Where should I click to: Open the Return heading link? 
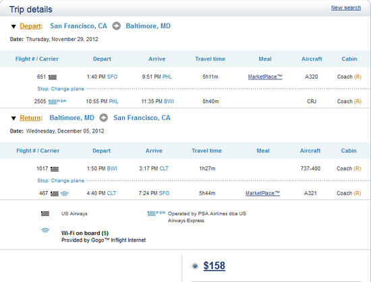[x=30, y=118]
